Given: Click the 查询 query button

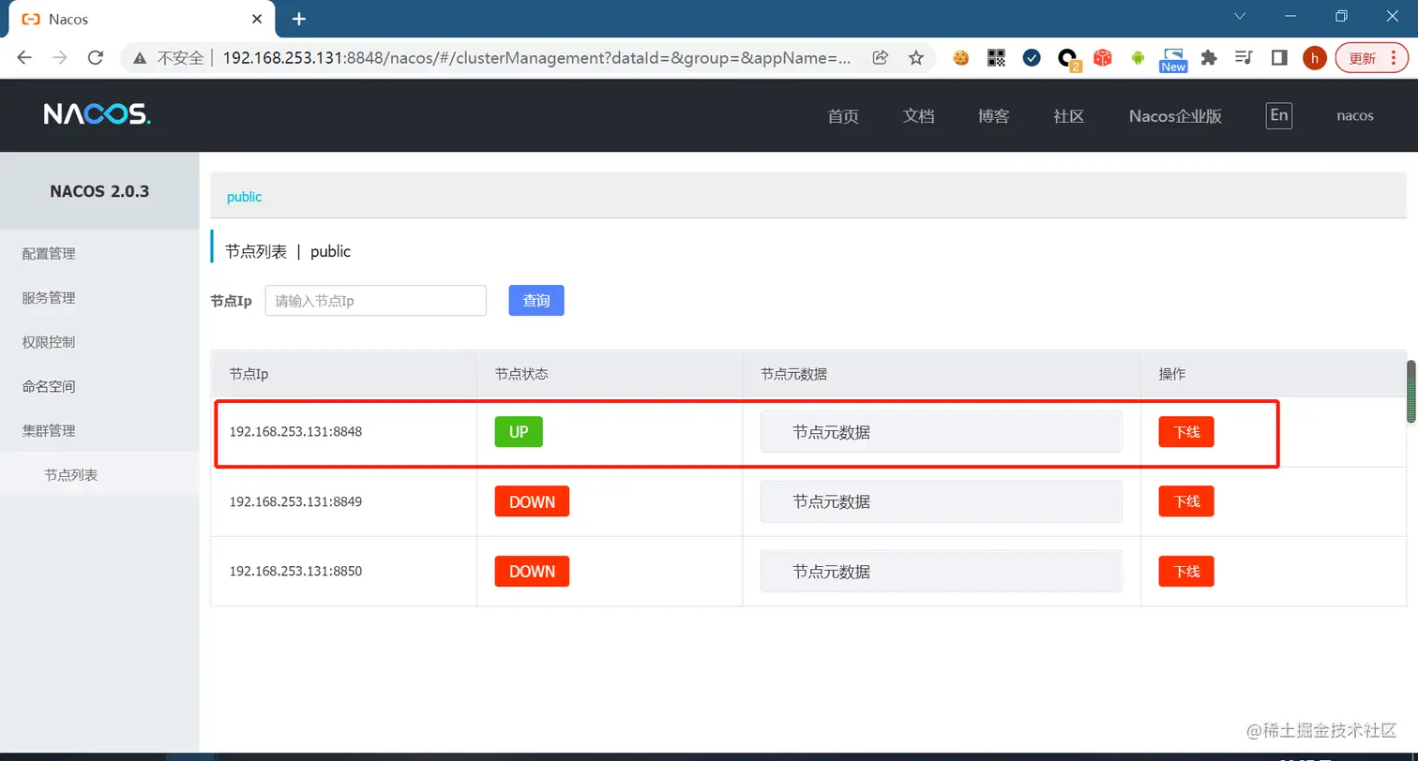Looking at the screenshot, I should 536,301.
